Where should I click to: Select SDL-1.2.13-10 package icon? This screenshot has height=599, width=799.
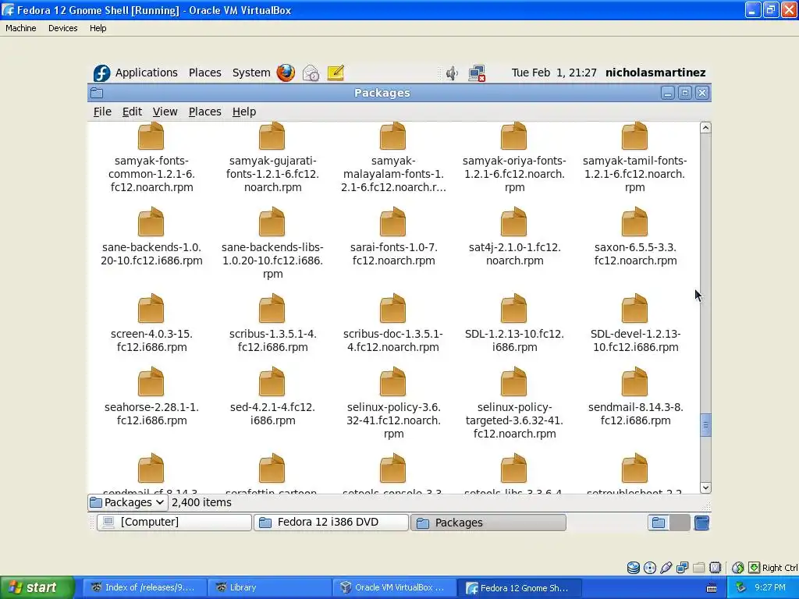[513, 309]
